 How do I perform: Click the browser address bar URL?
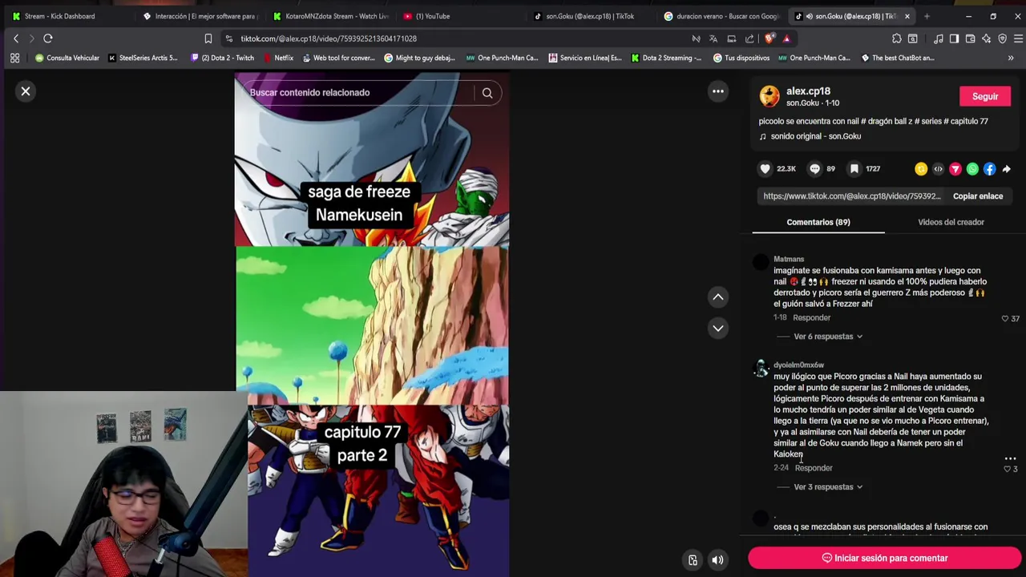tap(329, 38)
